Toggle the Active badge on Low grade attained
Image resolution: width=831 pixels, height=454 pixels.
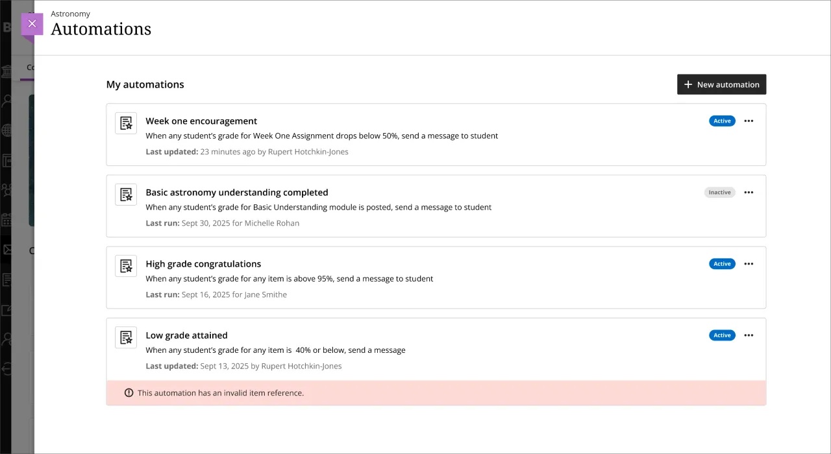coord(722,335)
